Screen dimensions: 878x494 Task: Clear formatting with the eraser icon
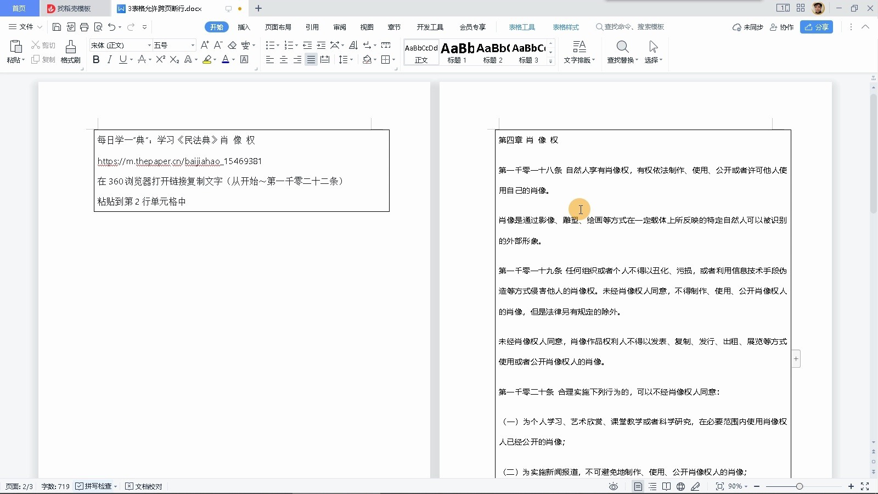[x=233, y=45]
